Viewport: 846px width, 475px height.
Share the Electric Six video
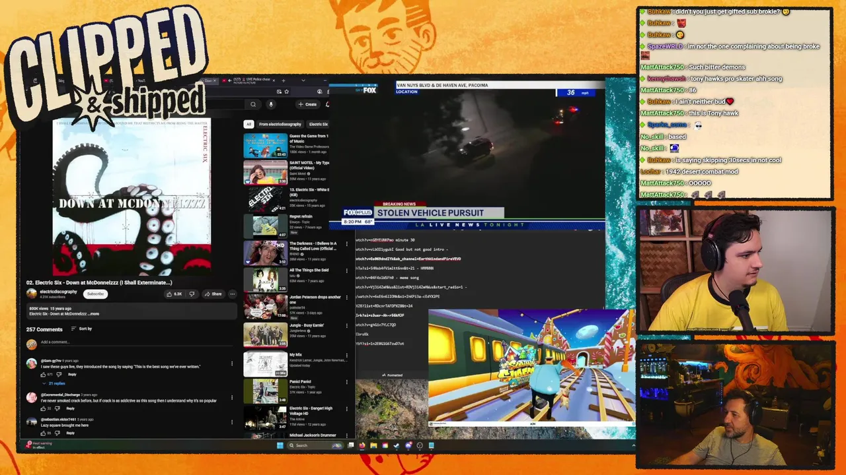[x=213, y=294]
